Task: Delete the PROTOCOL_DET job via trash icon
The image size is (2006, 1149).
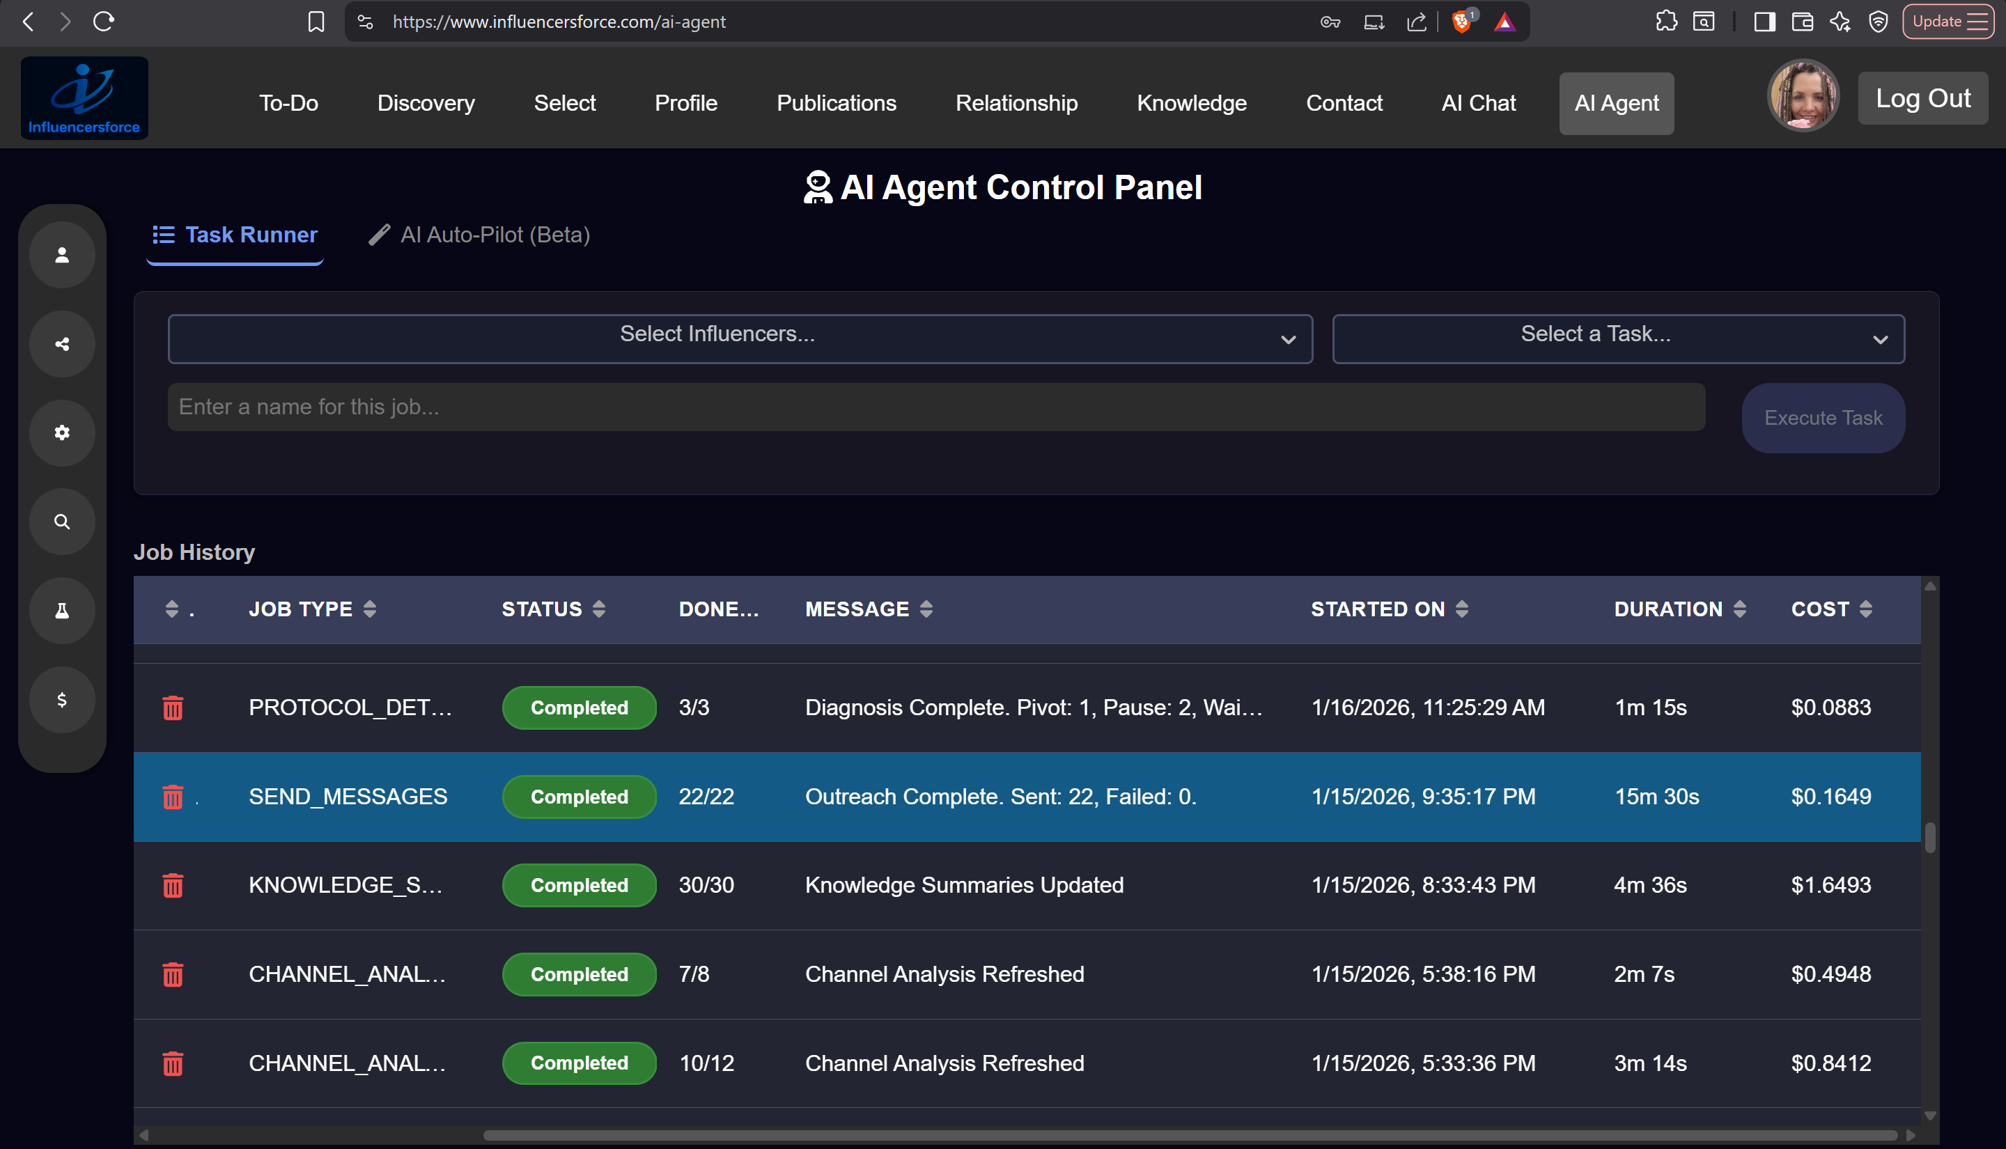Action: [x=173, y=708]
